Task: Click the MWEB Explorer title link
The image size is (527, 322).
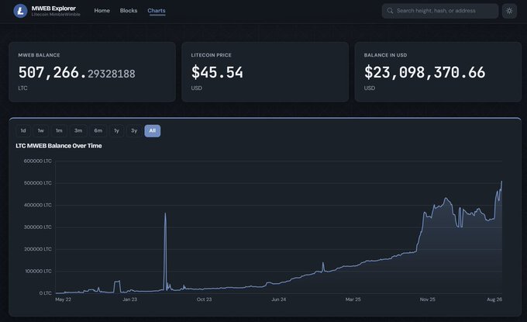Action: point(53,8)
